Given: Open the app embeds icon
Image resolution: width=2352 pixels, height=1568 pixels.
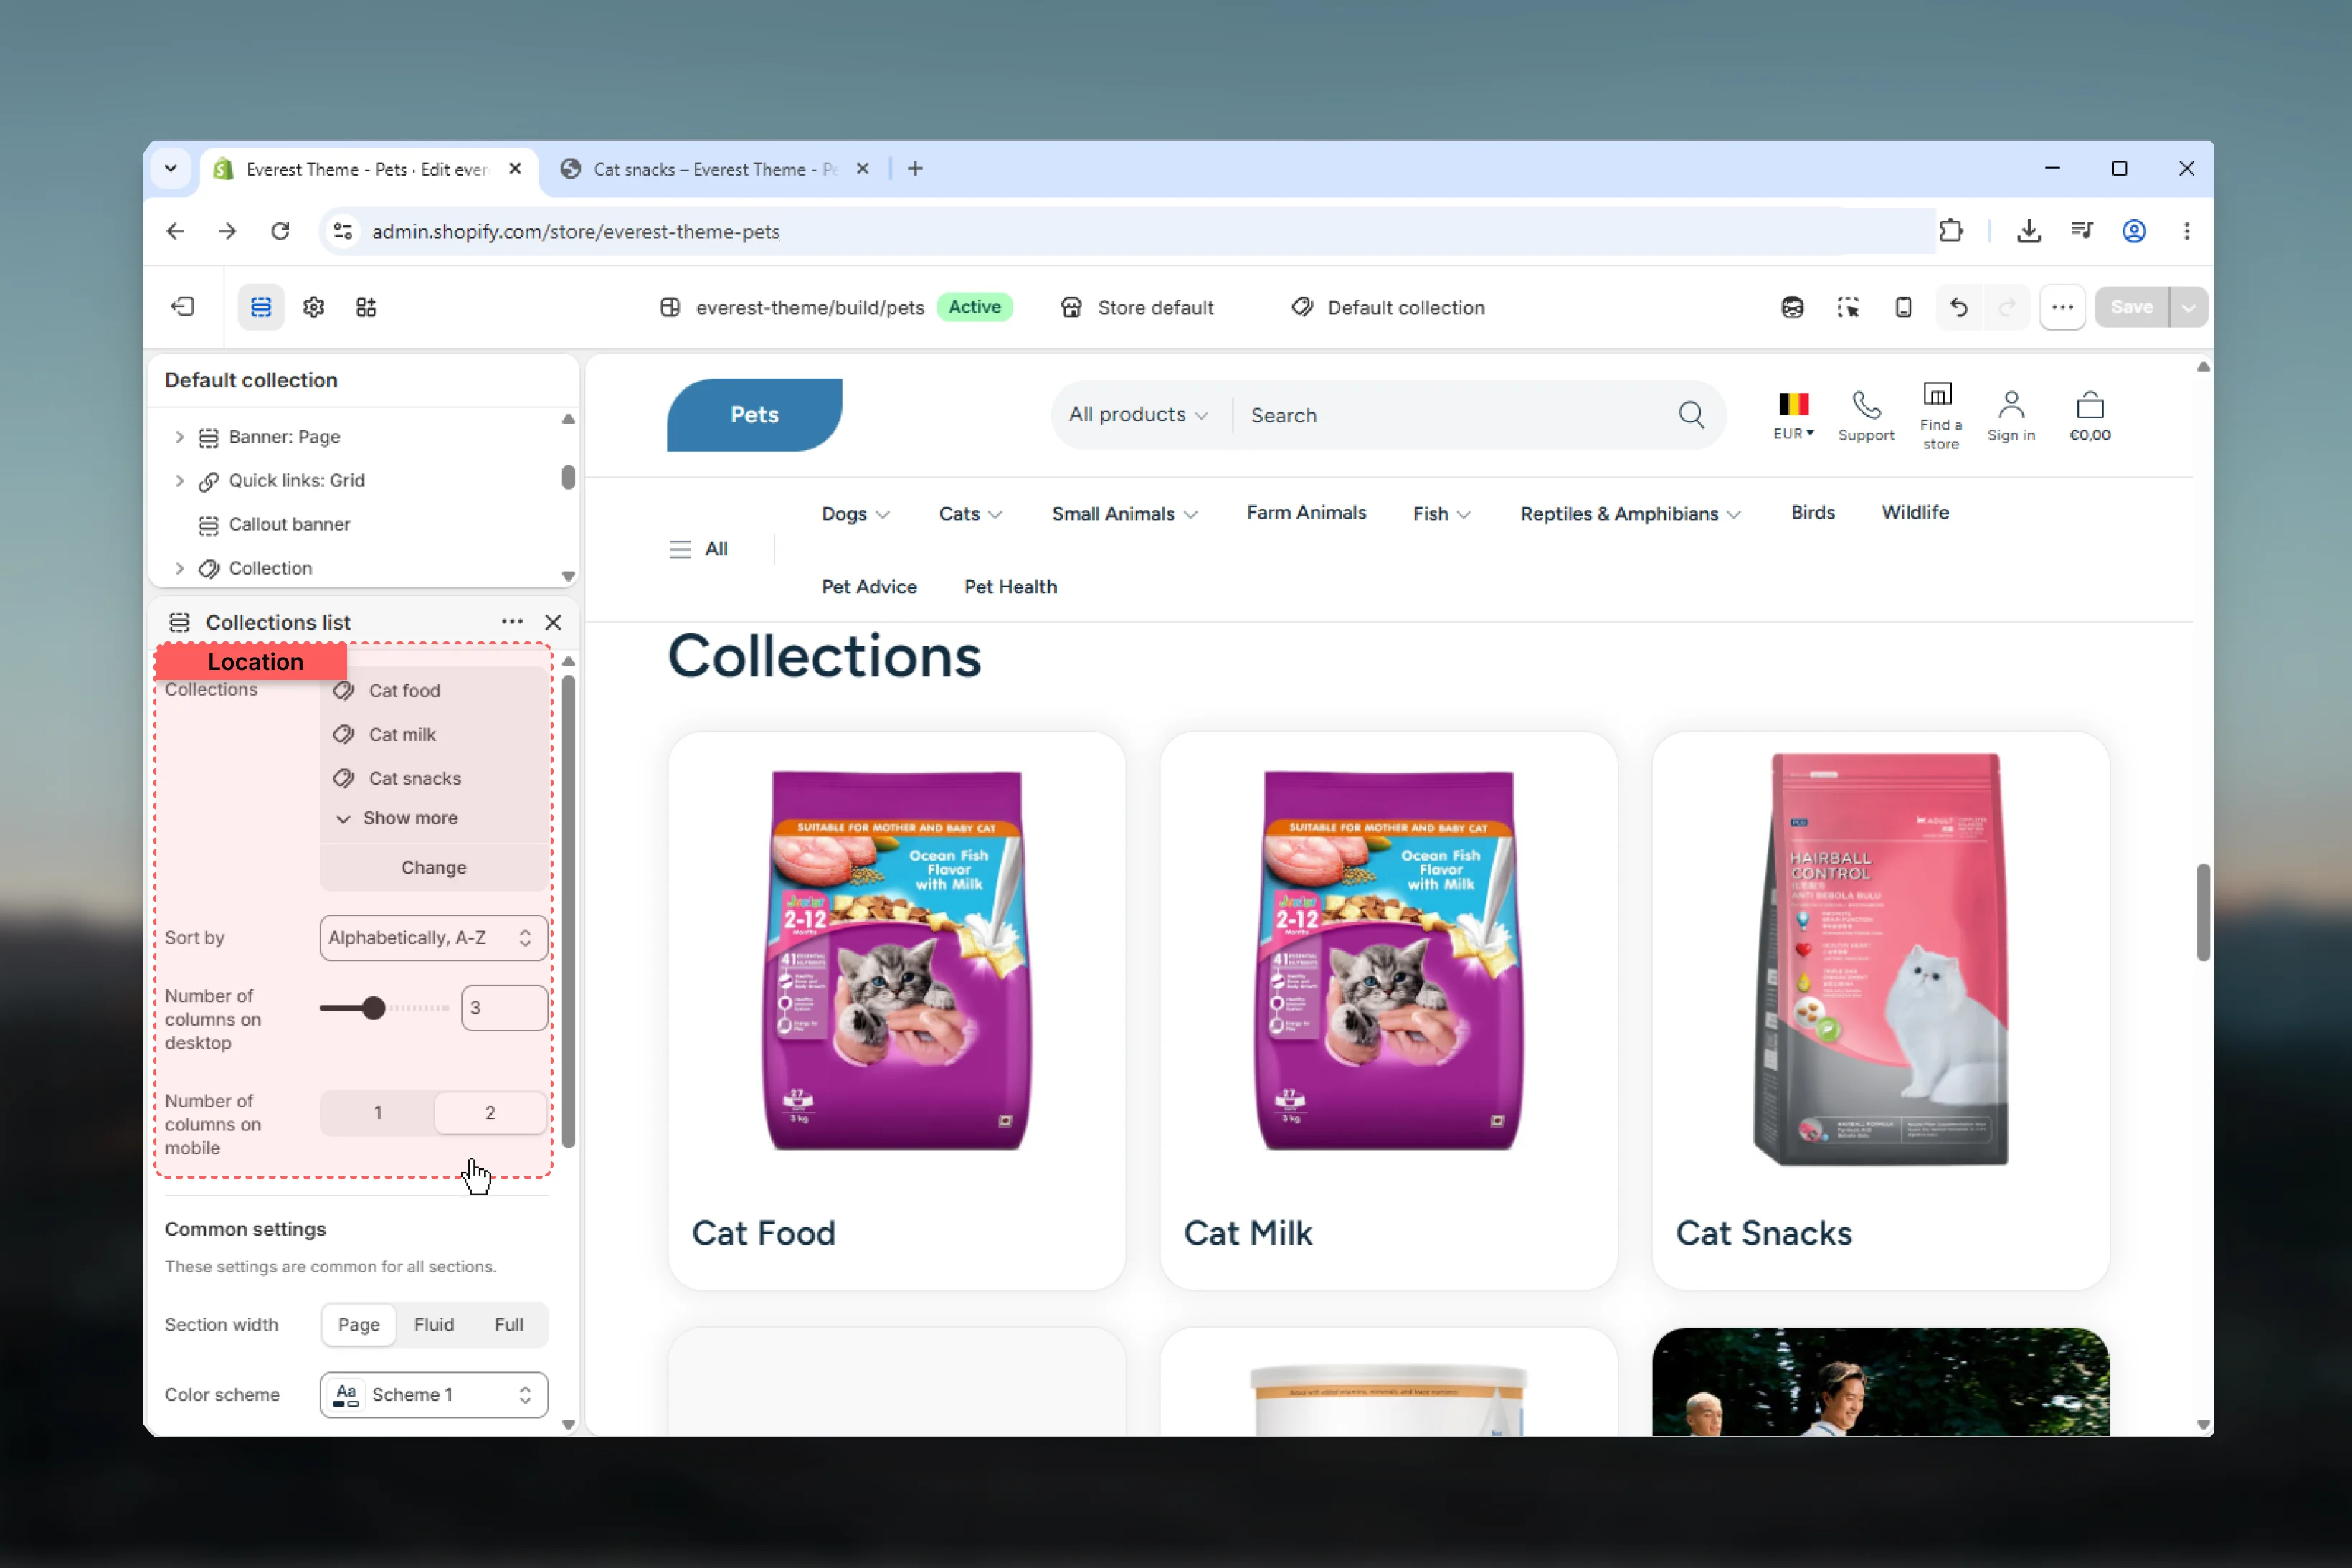Looking at the screenshot, I should 366,307.
